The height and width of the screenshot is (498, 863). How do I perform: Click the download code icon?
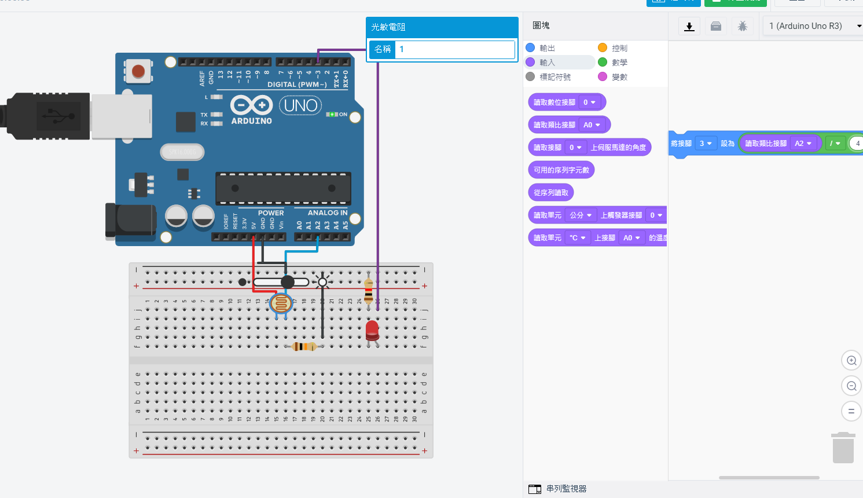[x=689, y=26]
